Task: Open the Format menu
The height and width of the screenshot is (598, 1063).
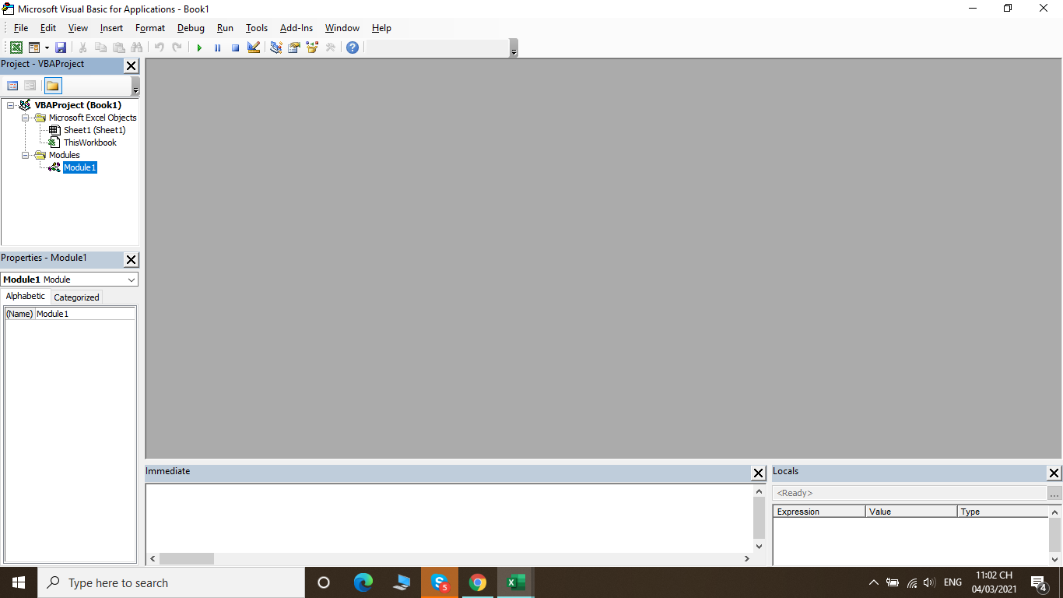Action: coord(150,28)
